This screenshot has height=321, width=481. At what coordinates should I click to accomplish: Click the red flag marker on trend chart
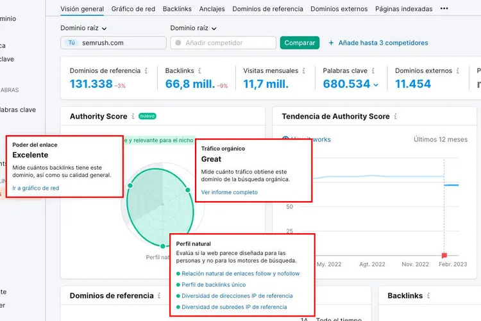pyautogui.click(x=444, y=255)
